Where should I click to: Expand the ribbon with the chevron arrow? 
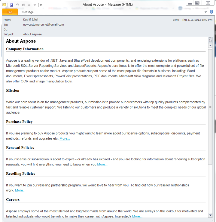point(206,12)
